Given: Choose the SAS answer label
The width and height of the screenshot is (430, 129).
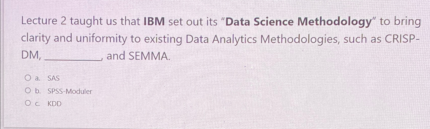Looking at the screenshot, I should [53, 78].
